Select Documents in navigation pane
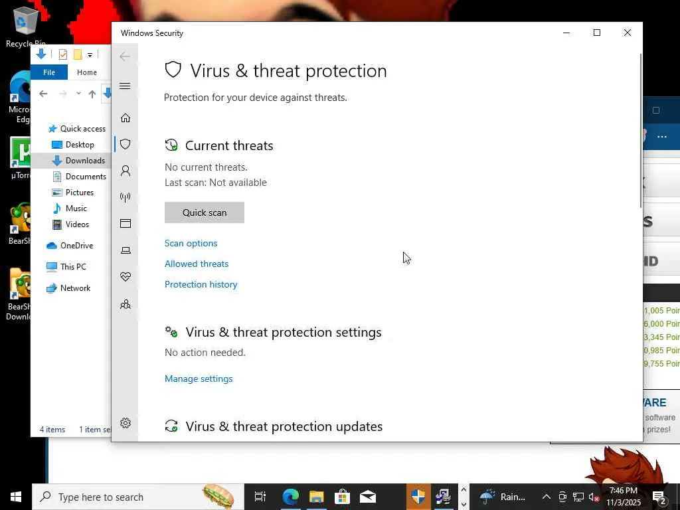The height and width of the screenshot is (510, 680). (79, 177)
